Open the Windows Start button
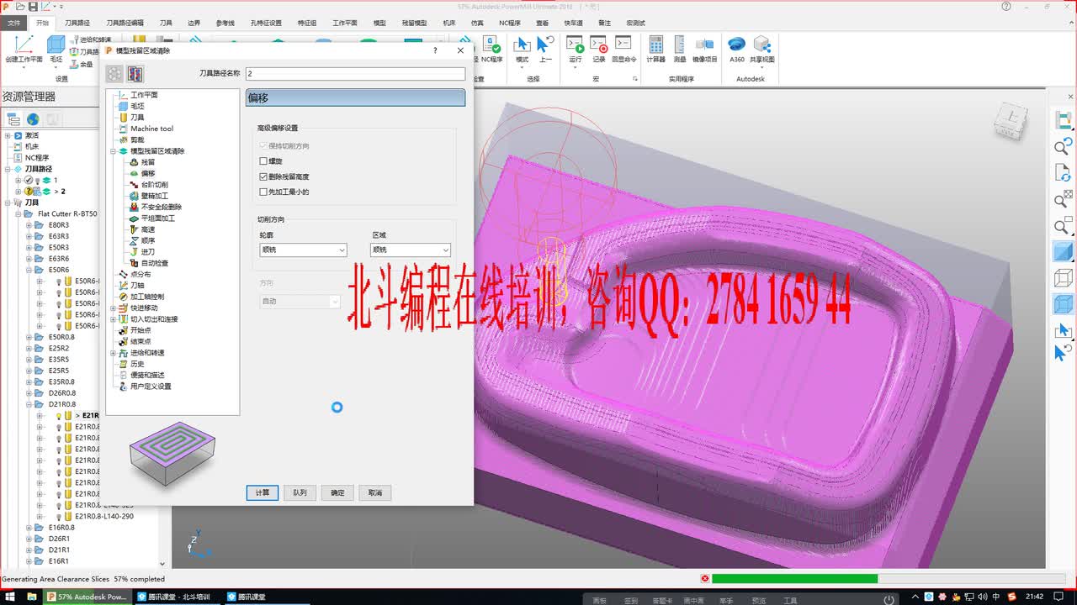 click(10, 597)
